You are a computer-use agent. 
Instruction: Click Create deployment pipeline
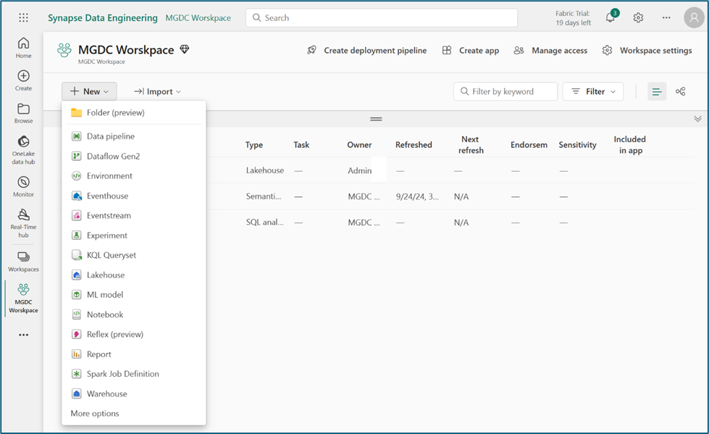coord(366,50)
